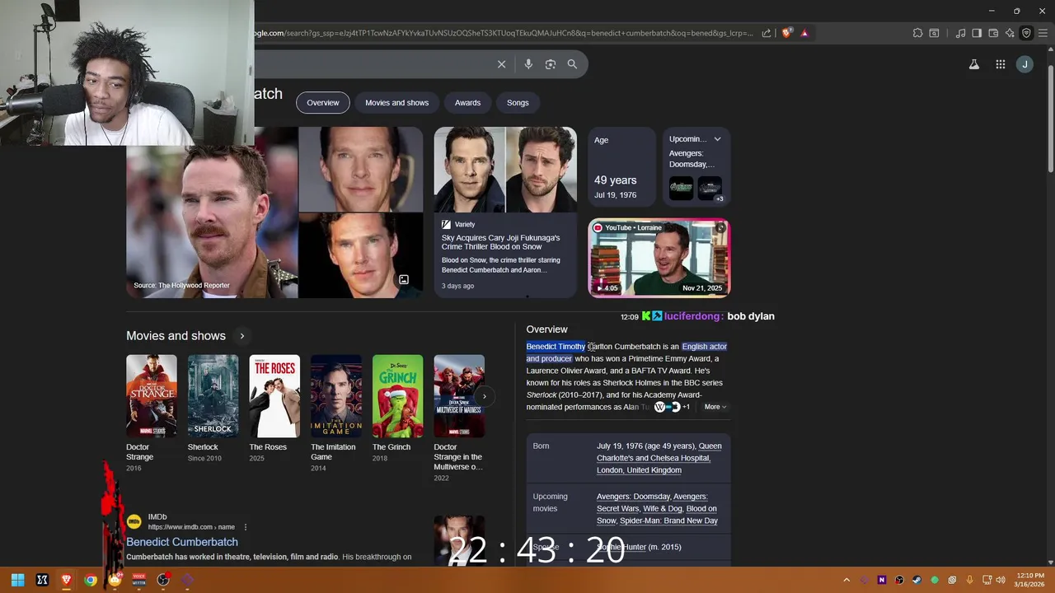Open Doctor Strange Multiverse of Madness poster

(459, 396)
